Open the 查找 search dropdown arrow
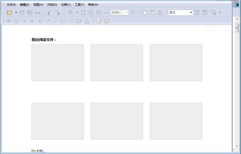Viewport: 241px width, 154px height. 191,12
